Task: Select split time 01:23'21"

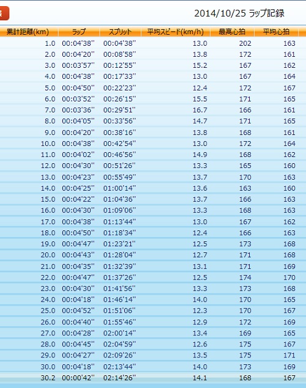Action: coord(119,244)
